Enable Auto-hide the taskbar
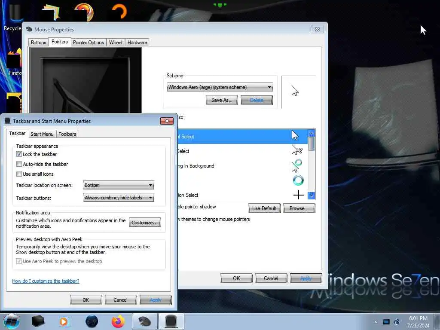Screen dimensions: 440x330 [19, 164]
